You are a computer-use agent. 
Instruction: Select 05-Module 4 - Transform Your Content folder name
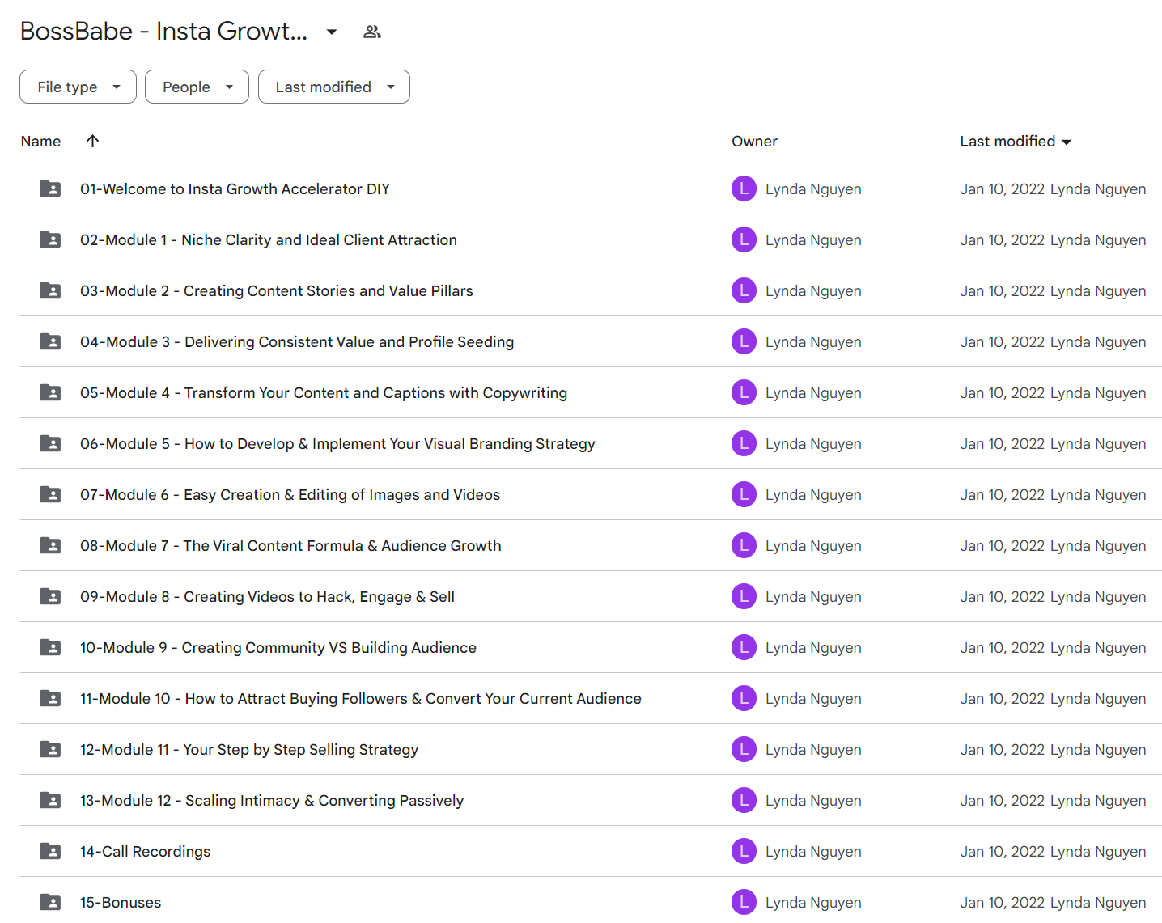pos(324,392)
